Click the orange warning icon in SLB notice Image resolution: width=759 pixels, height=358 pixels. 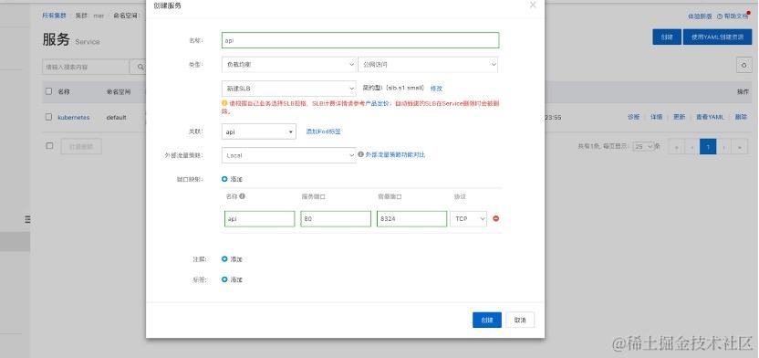pyautogui.click(x=224, y=103)
